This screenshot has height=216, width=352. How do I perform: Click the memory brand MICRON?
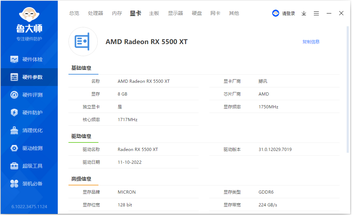pyautogui.click(x=127, y=192)
